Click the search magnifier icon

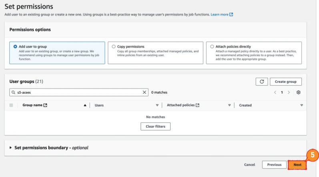point(13,92)
